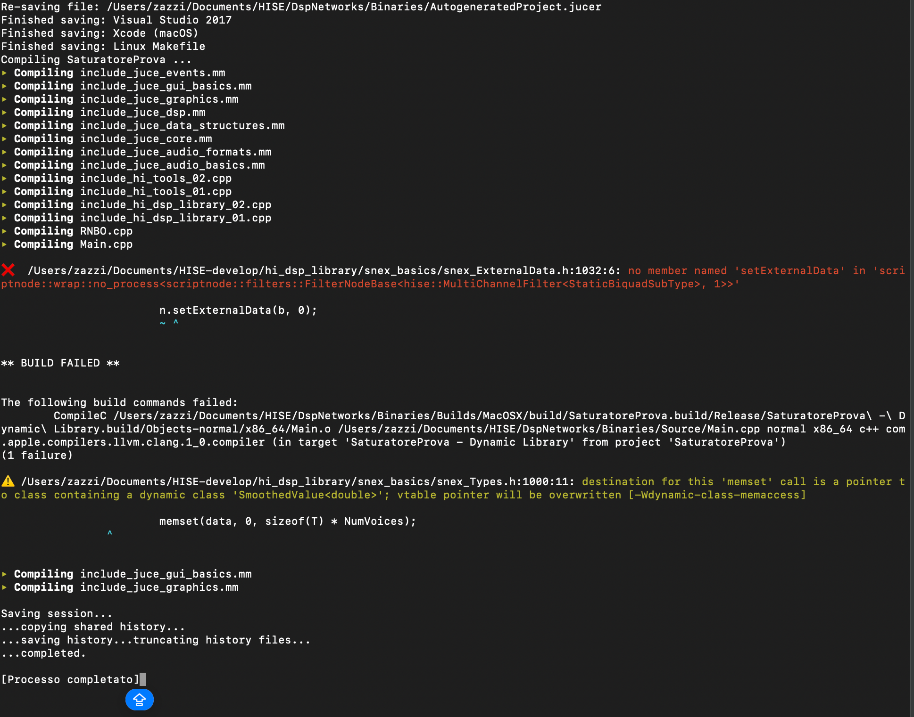
Task: Click the "...completed." line
Action: pyautogui.click(x=43, y=653)
